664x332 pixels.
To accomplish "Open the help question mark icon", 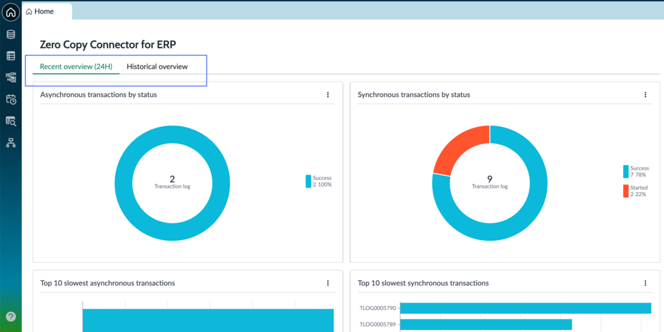I will pyautogui.click(x=10, y=316).
